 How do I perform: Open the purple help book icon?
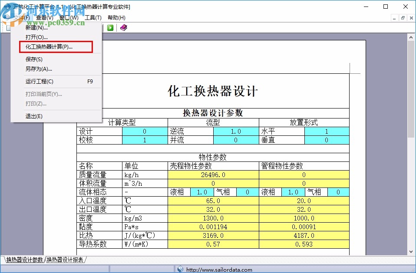coord(124,28)
